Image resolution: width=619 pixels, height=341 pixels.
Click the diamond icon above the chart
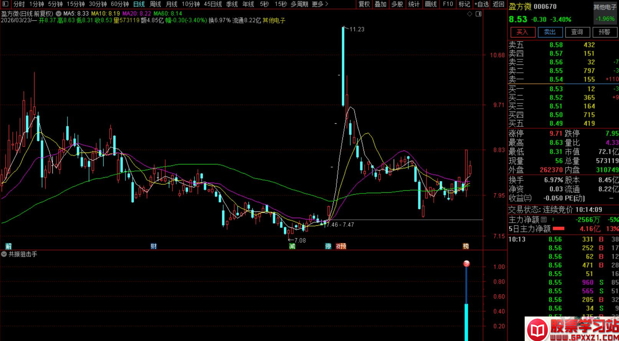click(469, 14)
